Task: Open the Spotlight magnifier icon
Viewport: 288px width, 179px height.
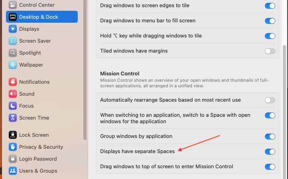Action: [x=13, y=53]
